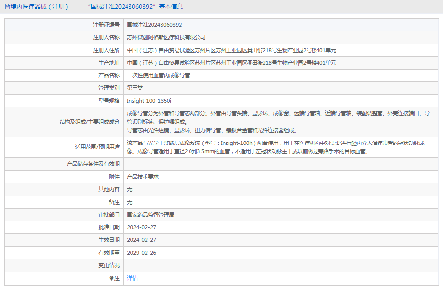This screenshot has width=443, height=289.
Task: Select the line starting 导管芯由光纤透镜
Action: click(x=212, y=131)
